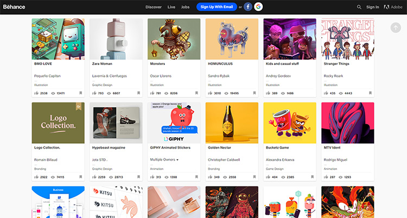The height and width of the screenshot is (218, 407).
Task: Open the search magnifier icon
Action: point(359,7)
